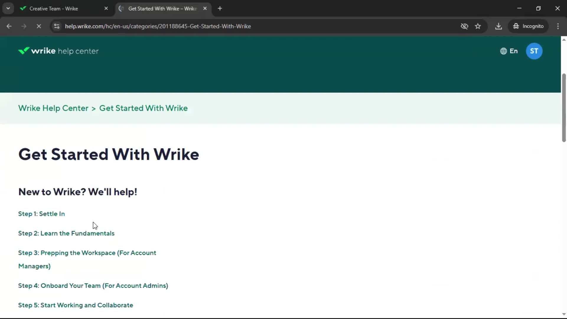Open Step 1: Settle In
567x319 pixels.
[41, 214]
